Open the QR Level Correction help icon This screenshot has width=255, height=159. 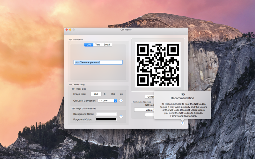coord(121,100)
